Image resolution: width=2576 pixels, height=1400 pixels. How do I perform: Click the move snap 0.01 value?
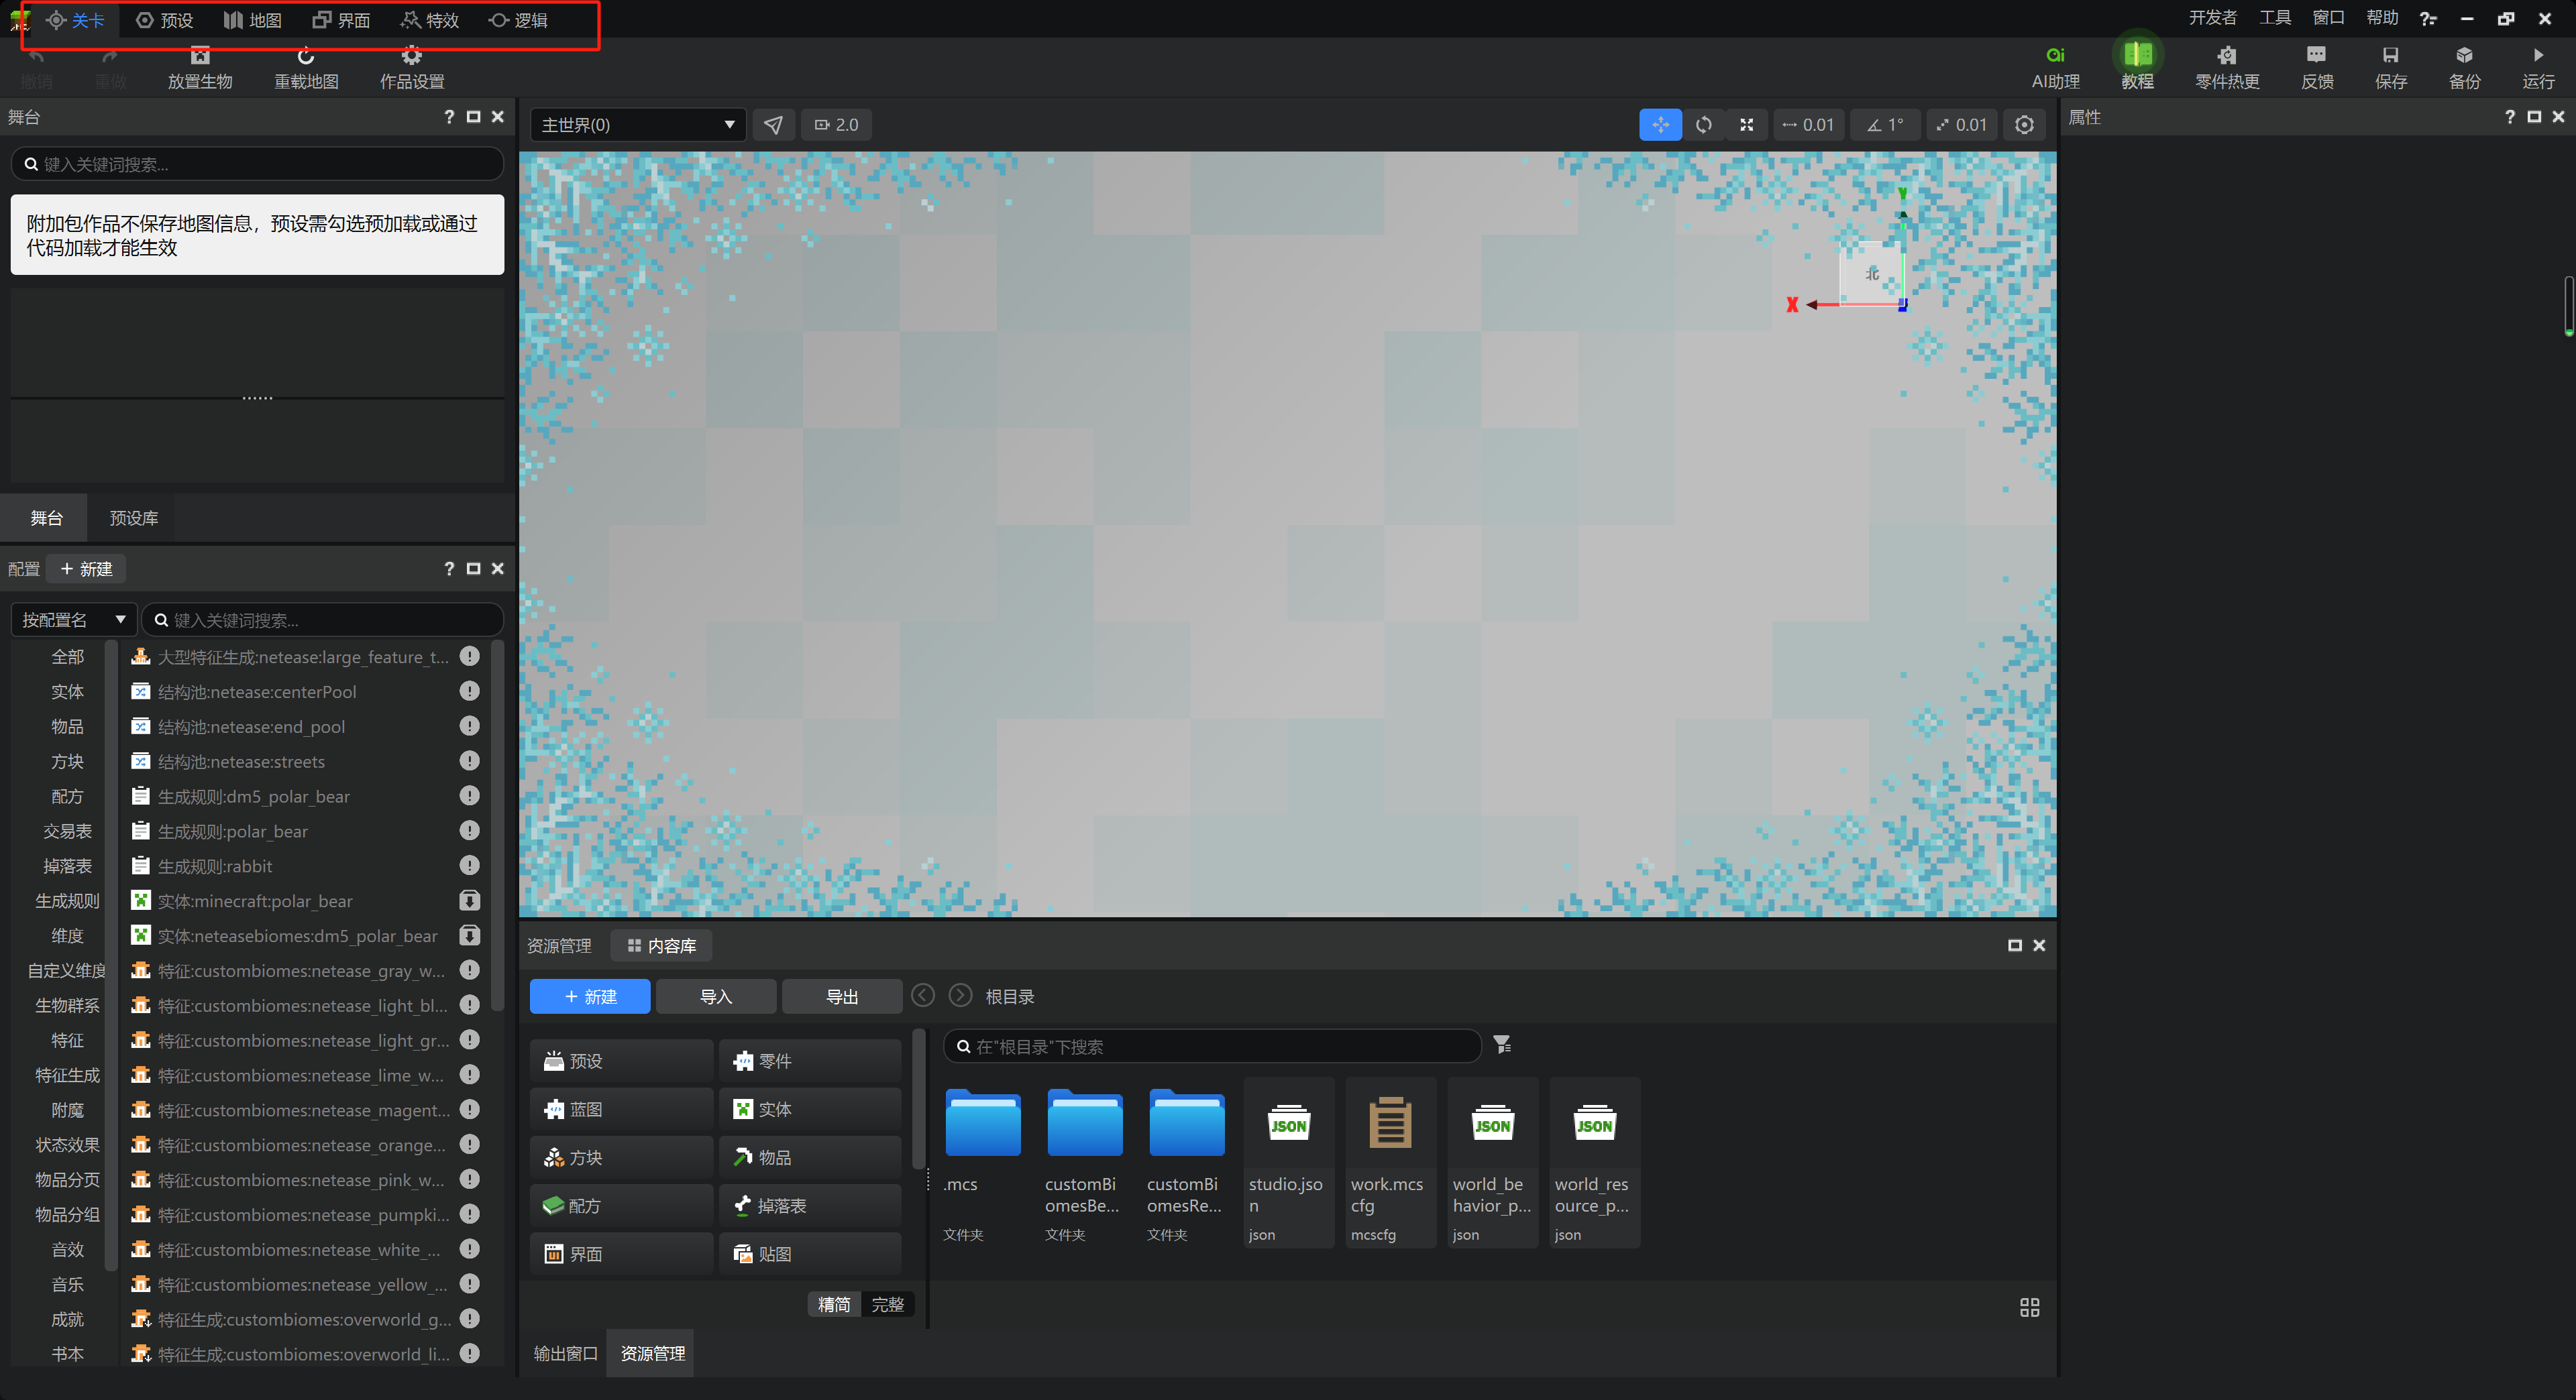click(x=1808, y=125)
